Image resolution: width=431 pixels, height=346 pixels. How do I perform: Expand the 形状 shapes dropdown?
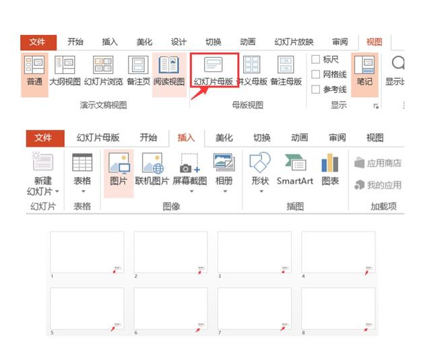click(x=261, y=191)
